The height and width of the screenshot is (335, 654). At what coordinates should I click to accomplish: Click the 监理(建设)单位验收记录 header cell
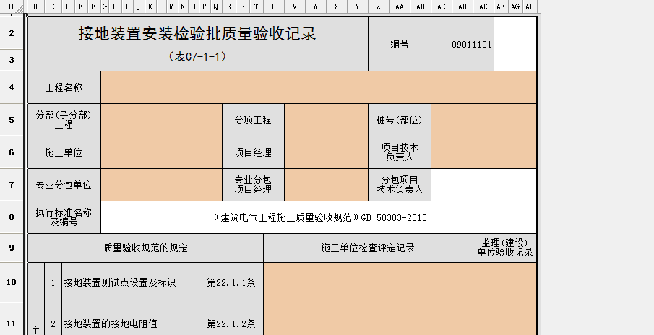click(x=504, y=248)
